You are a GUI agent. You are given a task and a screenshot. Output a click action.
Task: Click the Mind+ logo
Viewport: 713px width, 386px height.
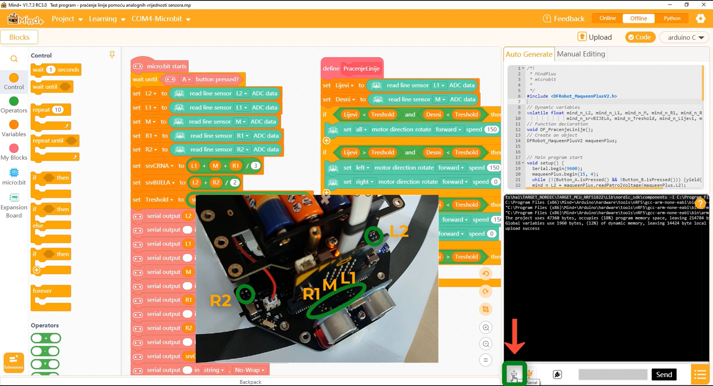26,19
